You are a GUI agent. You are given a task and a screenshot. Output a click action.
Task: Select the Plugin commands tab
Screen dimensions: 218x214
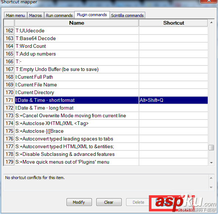point(92,15)
